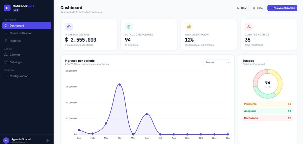The image size is (303, 144).
Task: Click the document icon on Total cotizaciones card
Action: [129, 27]
